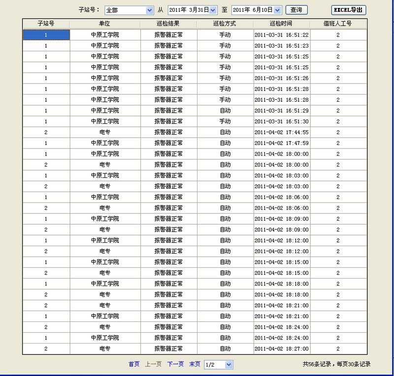Click 电专 in the 18:27:00 row
The image size is (394, 376).
pyautogui.click(x=105, y=348)
